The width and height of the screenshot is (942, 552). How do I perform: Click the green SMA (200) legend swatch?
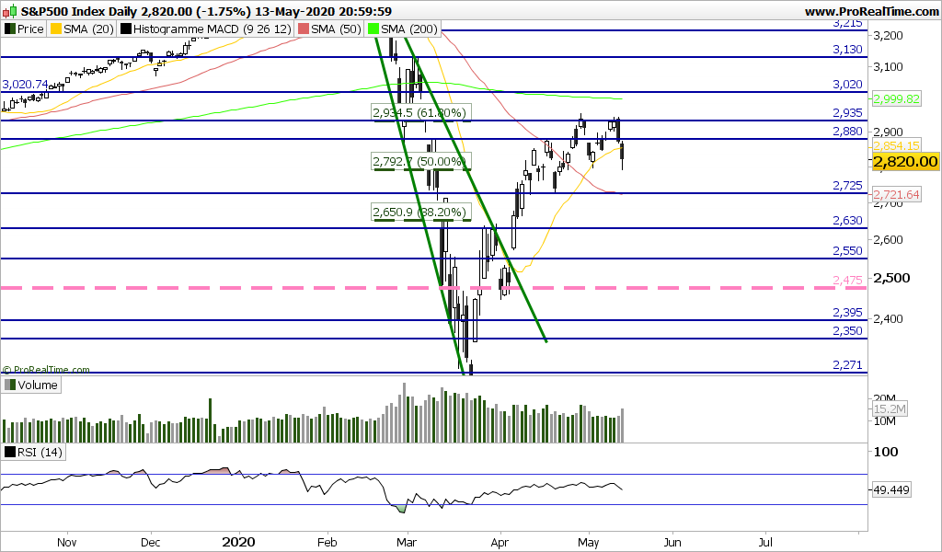(x=373, y=29)
